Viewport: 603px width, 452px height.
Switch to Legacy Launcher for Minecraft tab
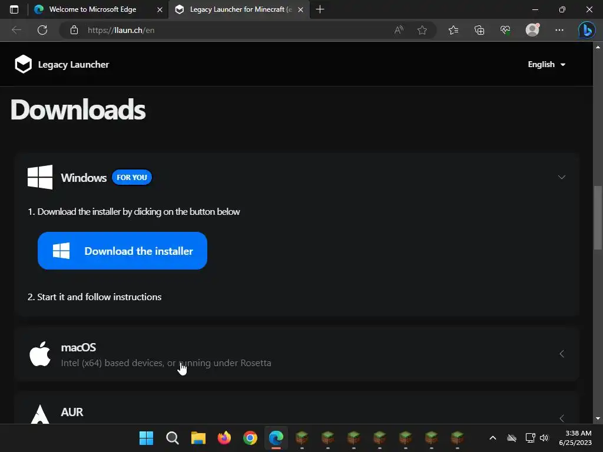pos(238,9)
